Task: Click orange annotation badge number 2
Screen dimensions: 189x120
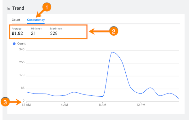Action: 113,31
